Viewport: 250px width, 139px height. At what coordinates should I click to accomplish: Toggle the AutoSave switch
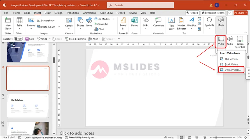18,39
